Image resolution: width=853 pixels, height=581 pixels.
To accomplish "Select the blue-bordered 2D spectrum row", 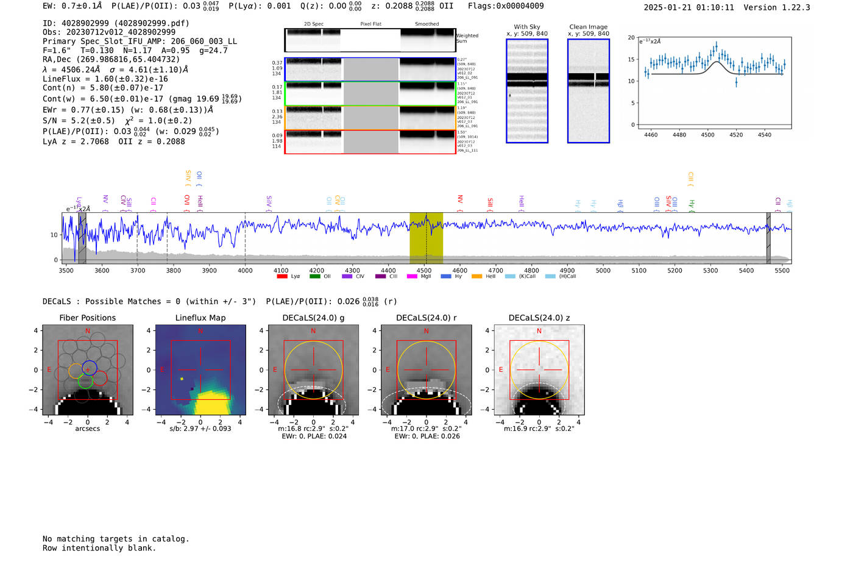I will [x=370, y=70].
